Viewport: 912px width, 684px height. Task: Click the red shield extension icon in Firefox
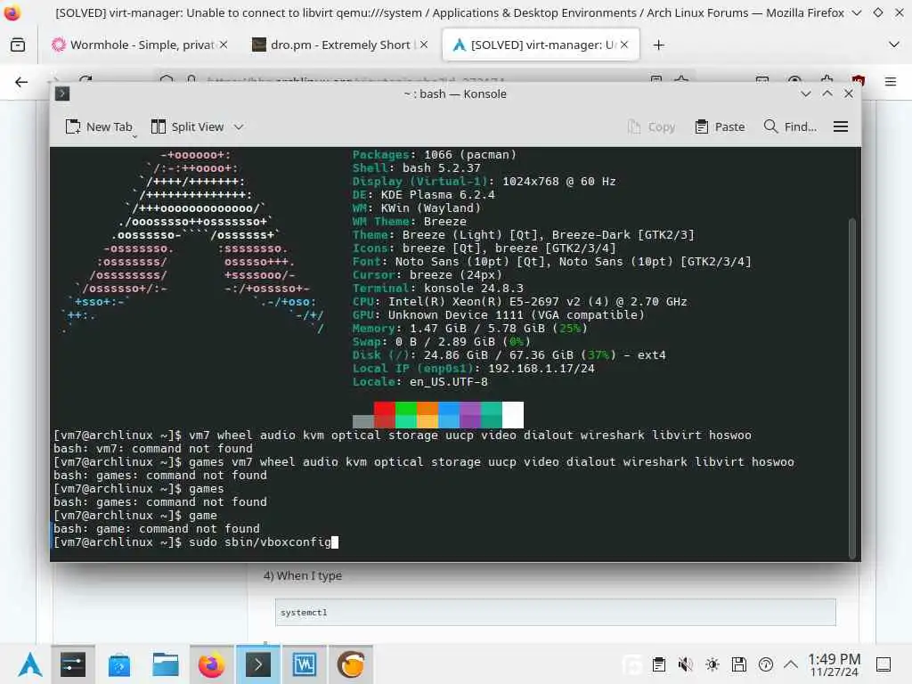point(859,81)
